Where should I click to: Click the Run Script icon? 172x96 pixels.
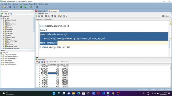[39, 16]
